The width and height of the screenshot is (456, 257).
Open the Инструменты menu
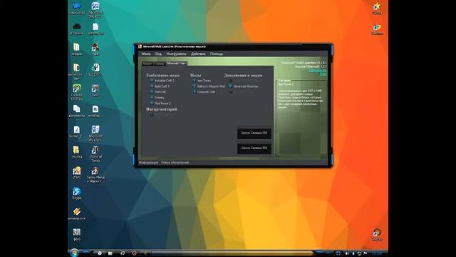coord(176,54)
